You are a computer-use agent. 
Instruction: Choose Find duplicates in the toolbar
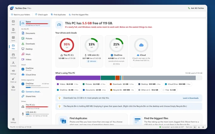coord(58,15)
